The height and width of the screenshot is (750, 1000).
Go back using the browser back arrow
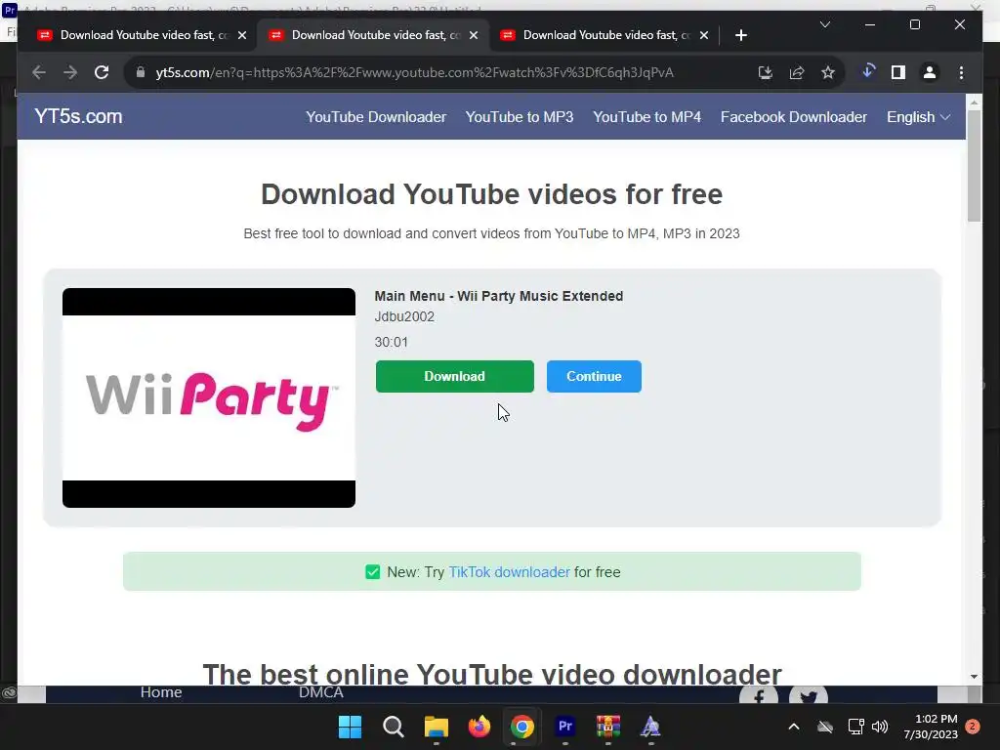(39, 72)
